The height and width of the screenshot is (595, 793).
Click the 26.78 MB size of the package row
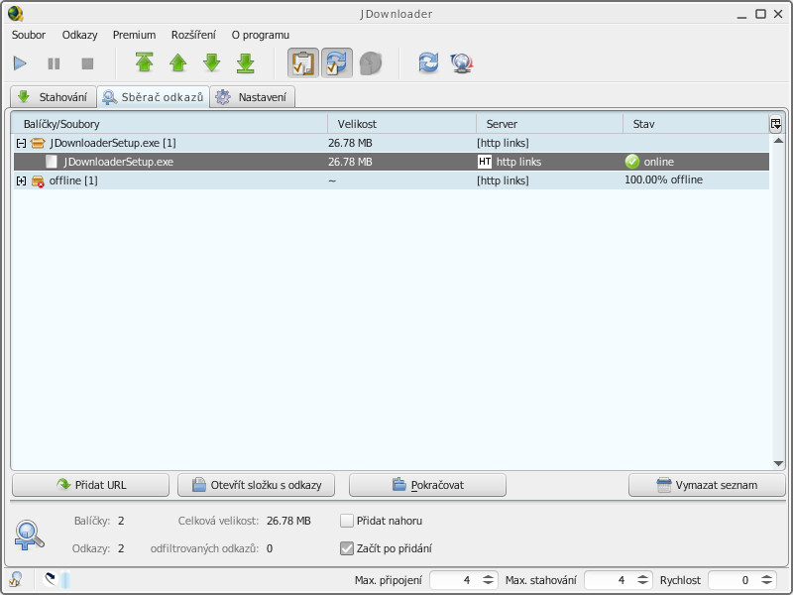tap(350, 143)
